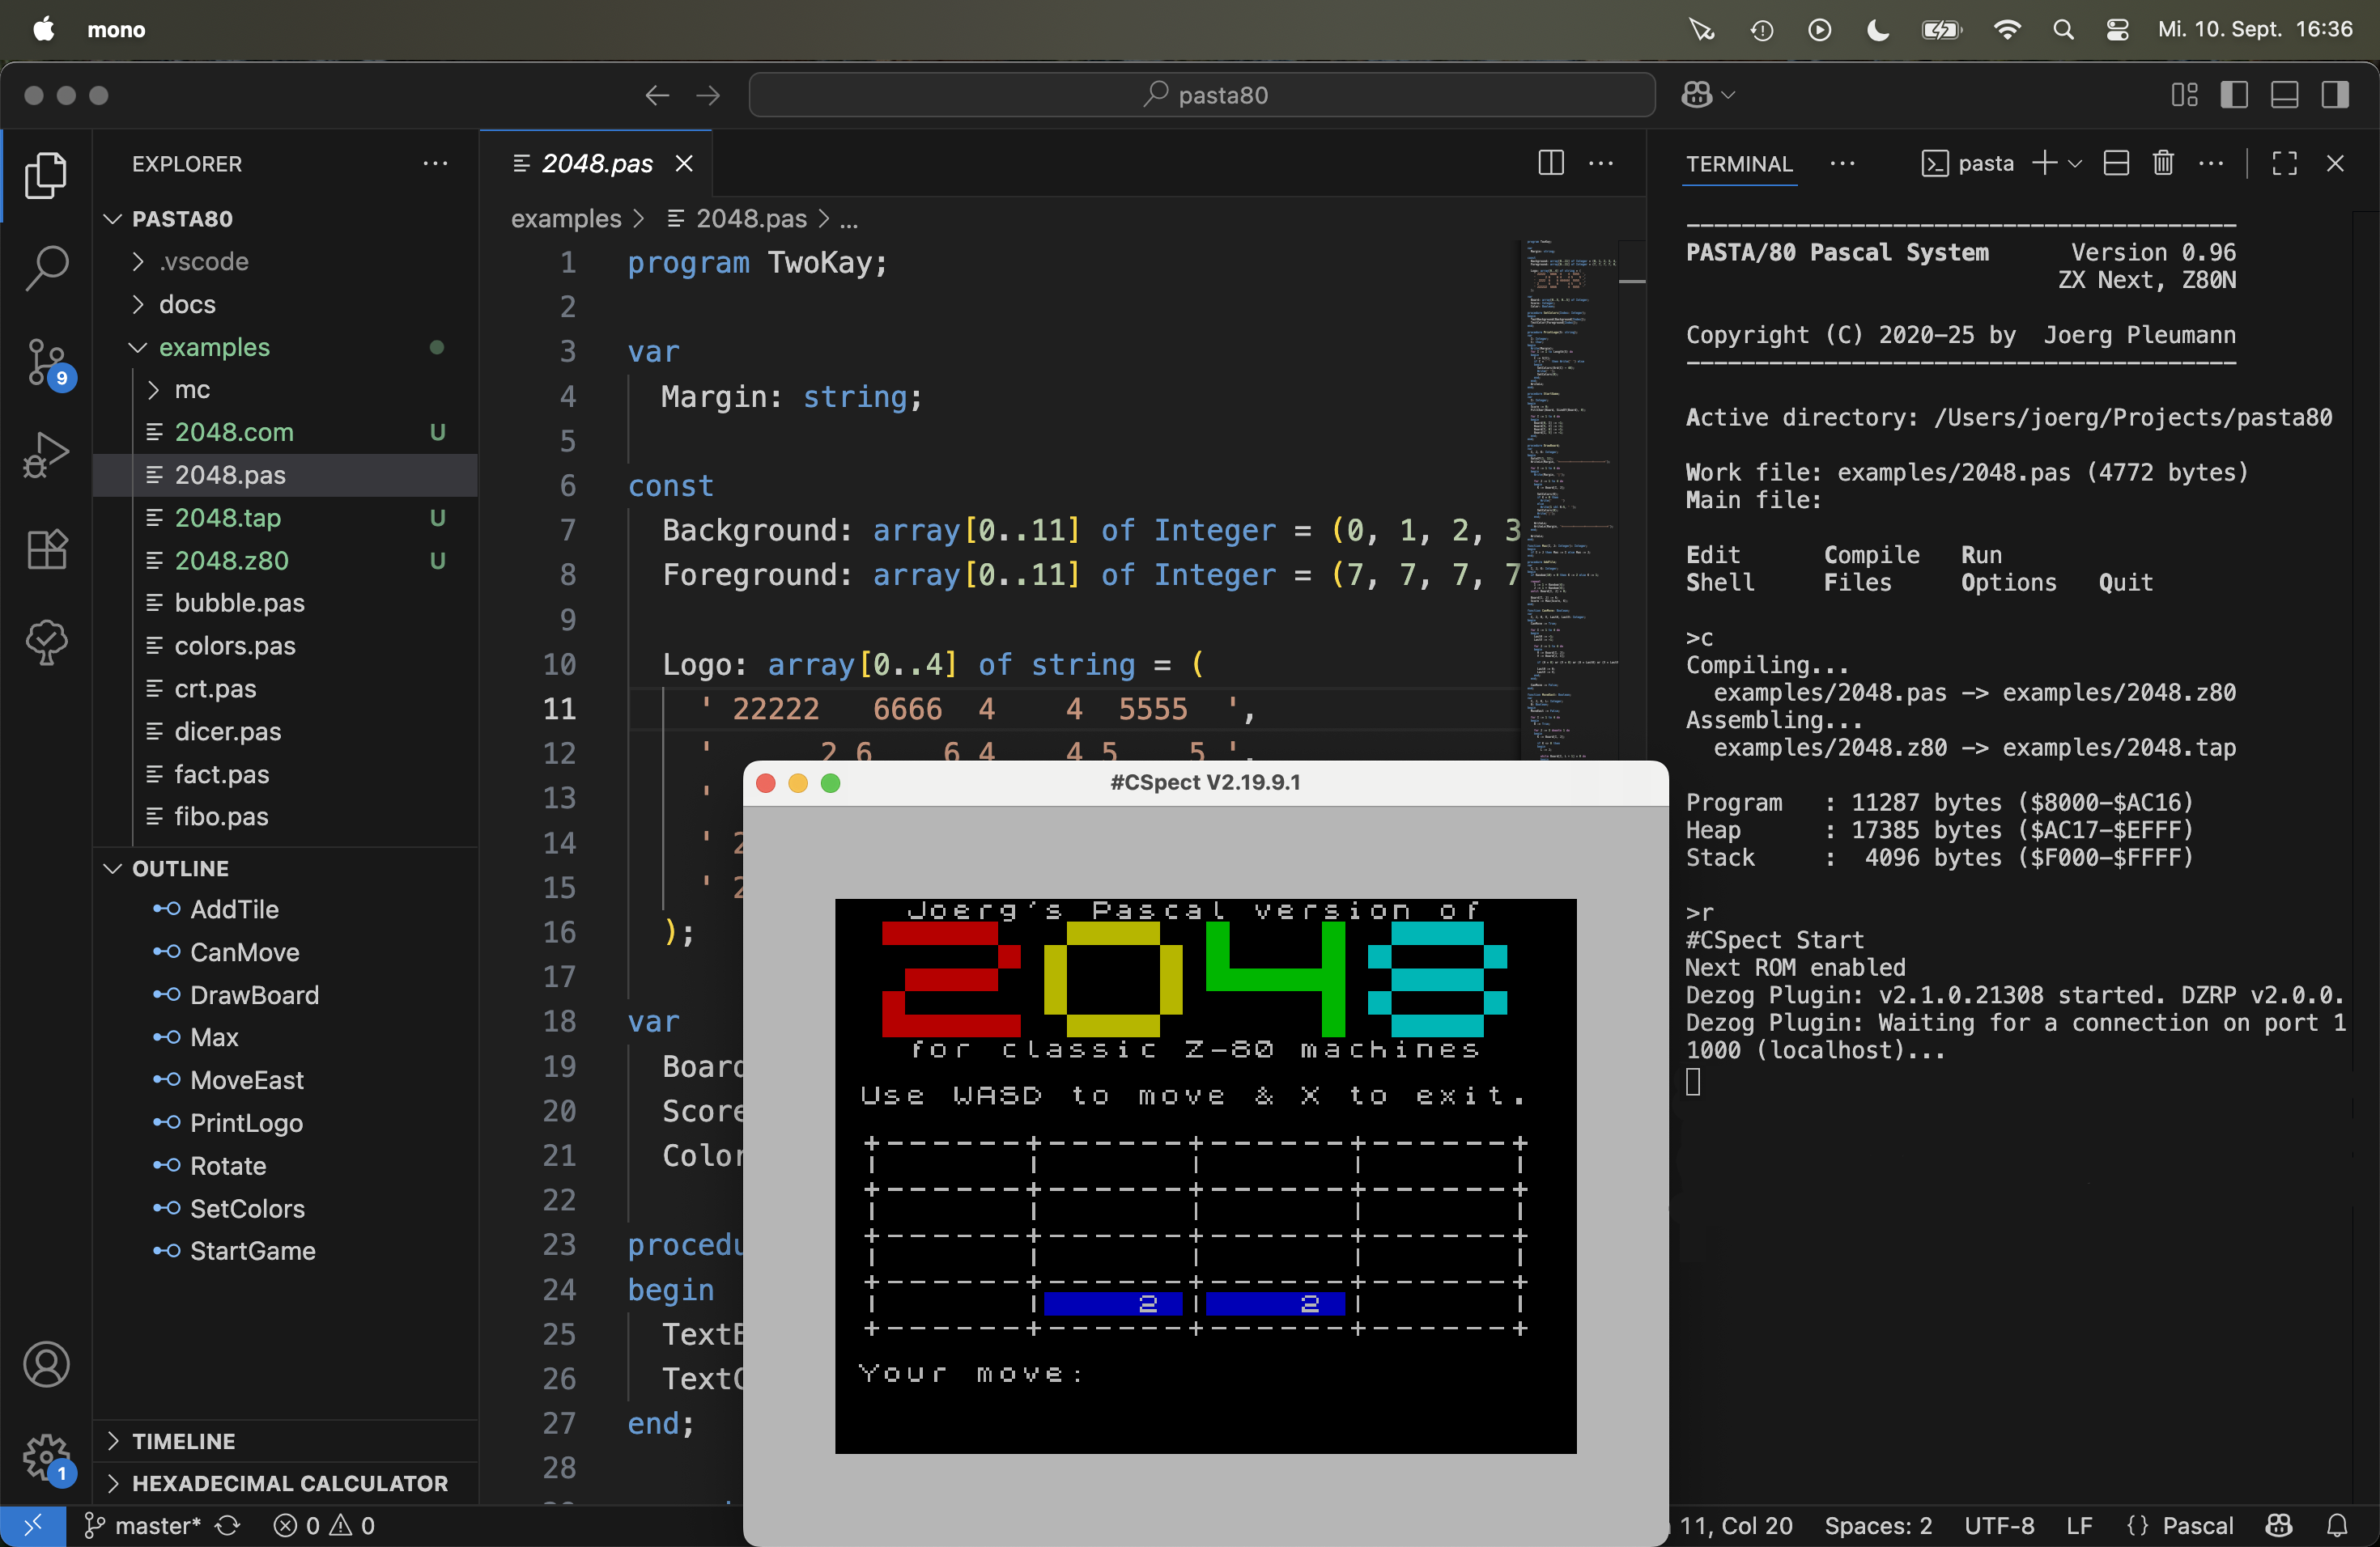Open Source Control view with 9 badge

46,362
